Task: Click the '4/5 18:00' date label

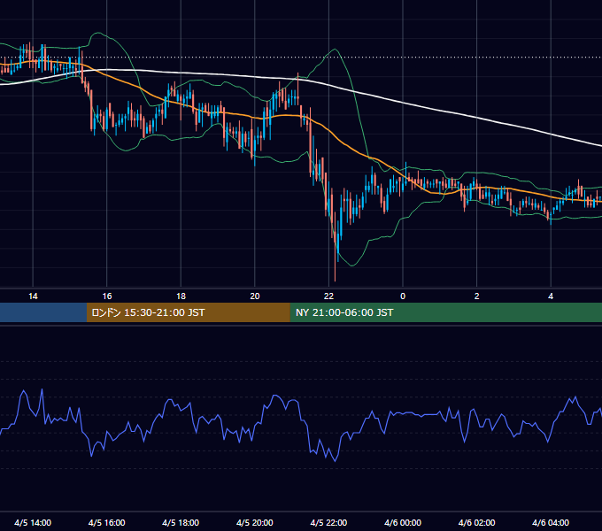Action: pyautogui.click(x=181, y=522)
